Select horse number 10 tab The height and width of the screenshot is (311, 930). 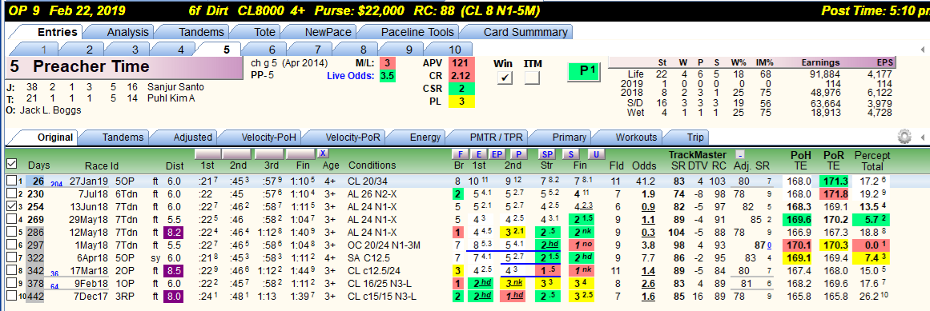[x=454, y=50]
